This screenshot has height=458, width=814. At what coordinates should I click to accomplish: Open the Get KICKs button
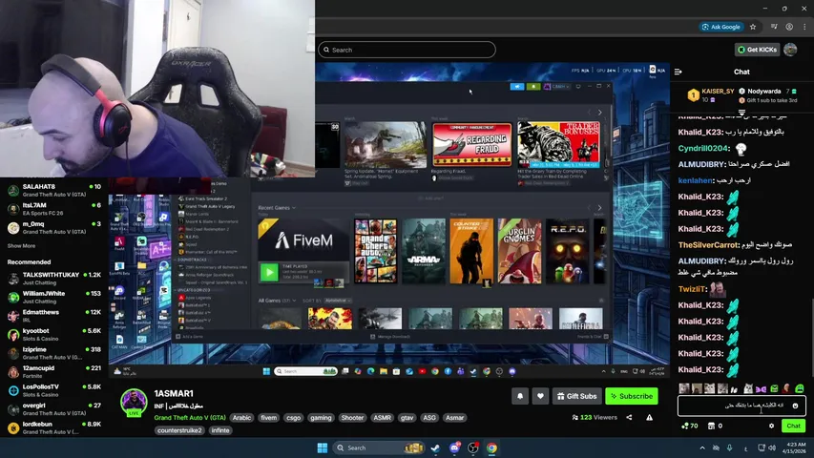pyautogui.click(x=757, y=50)
